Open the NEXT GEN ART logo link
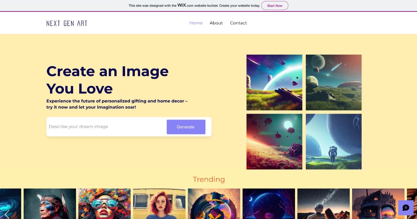 (67, 23)
